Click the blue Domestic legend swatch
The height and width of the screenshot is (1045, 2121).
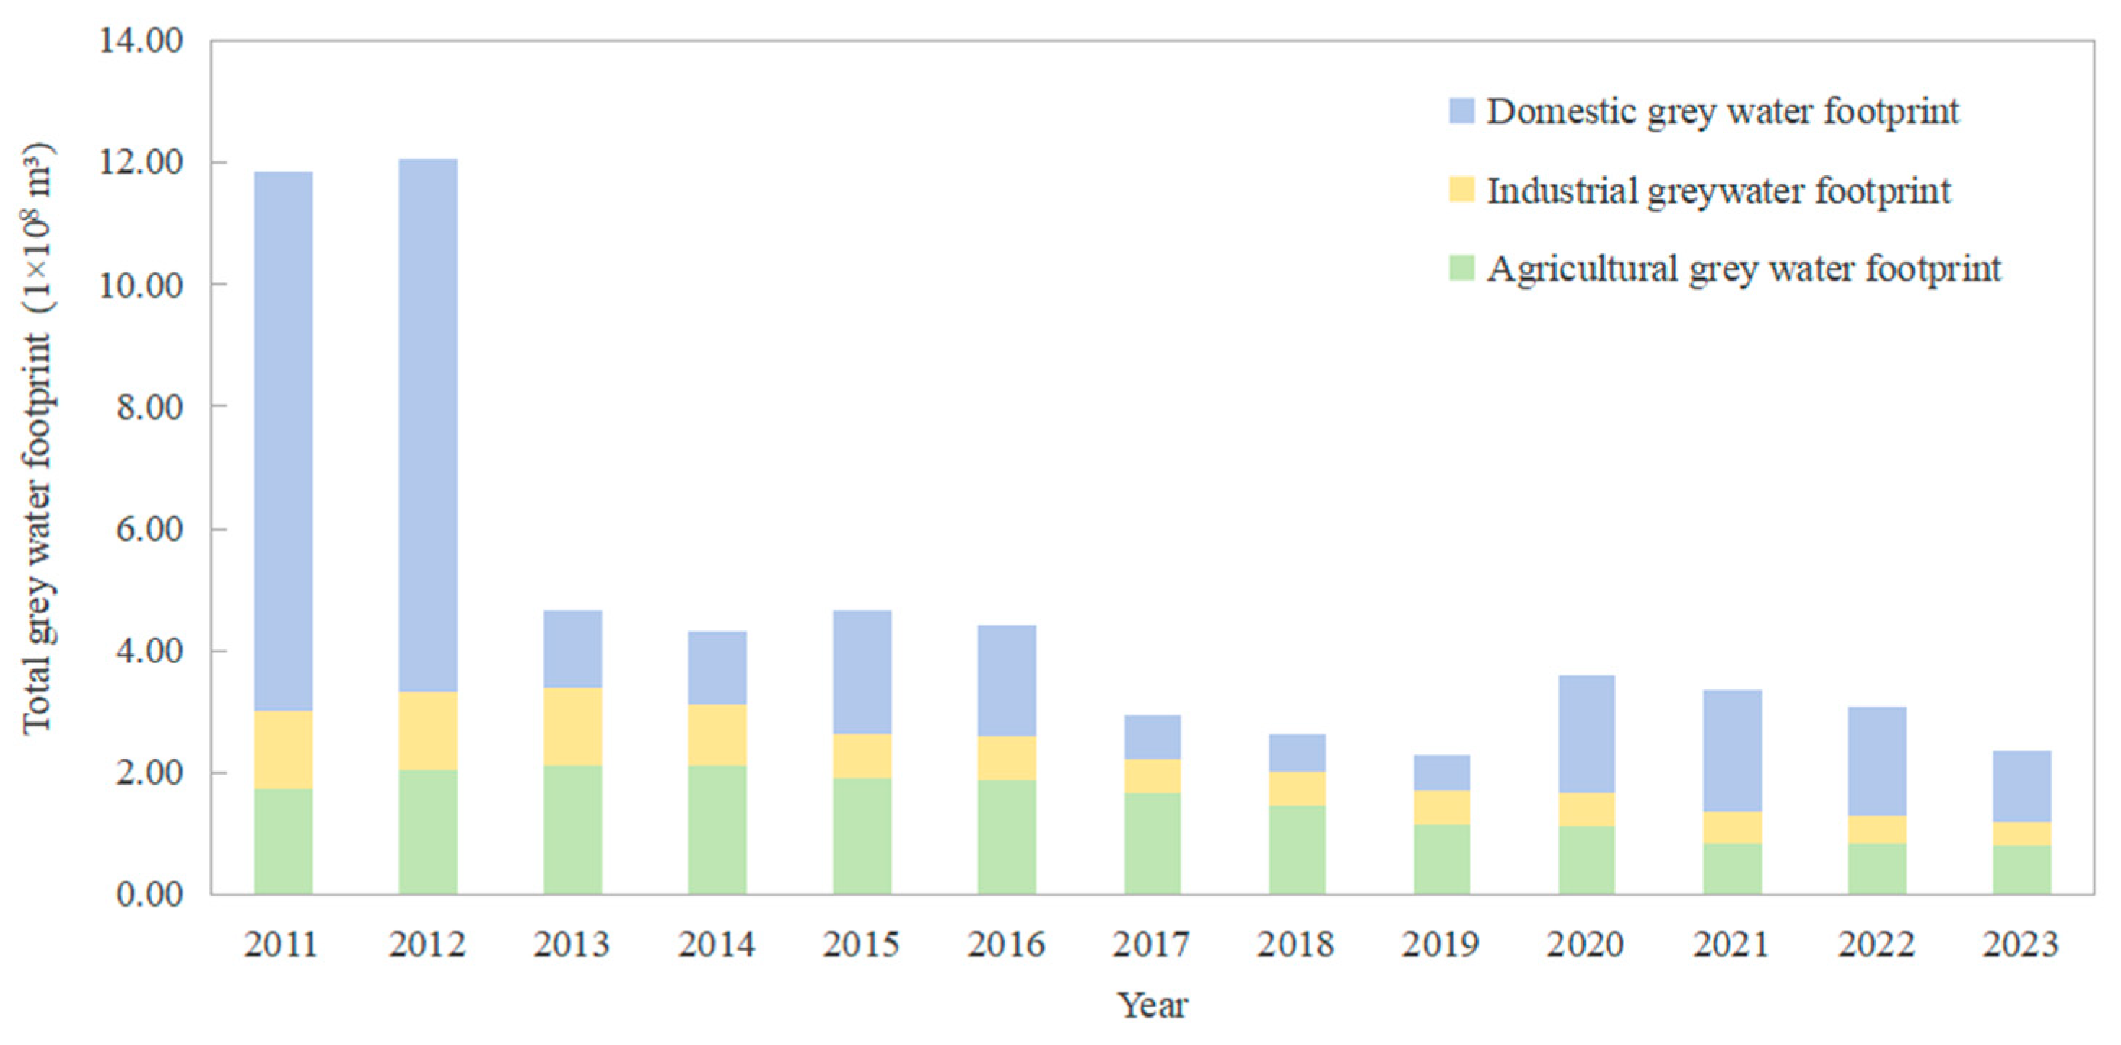point(1461,111)
